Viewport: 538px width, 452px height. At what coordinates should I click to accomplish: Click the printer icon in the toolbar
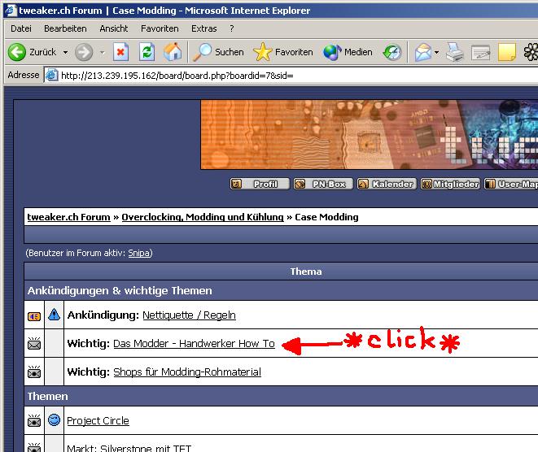(455, 52)
